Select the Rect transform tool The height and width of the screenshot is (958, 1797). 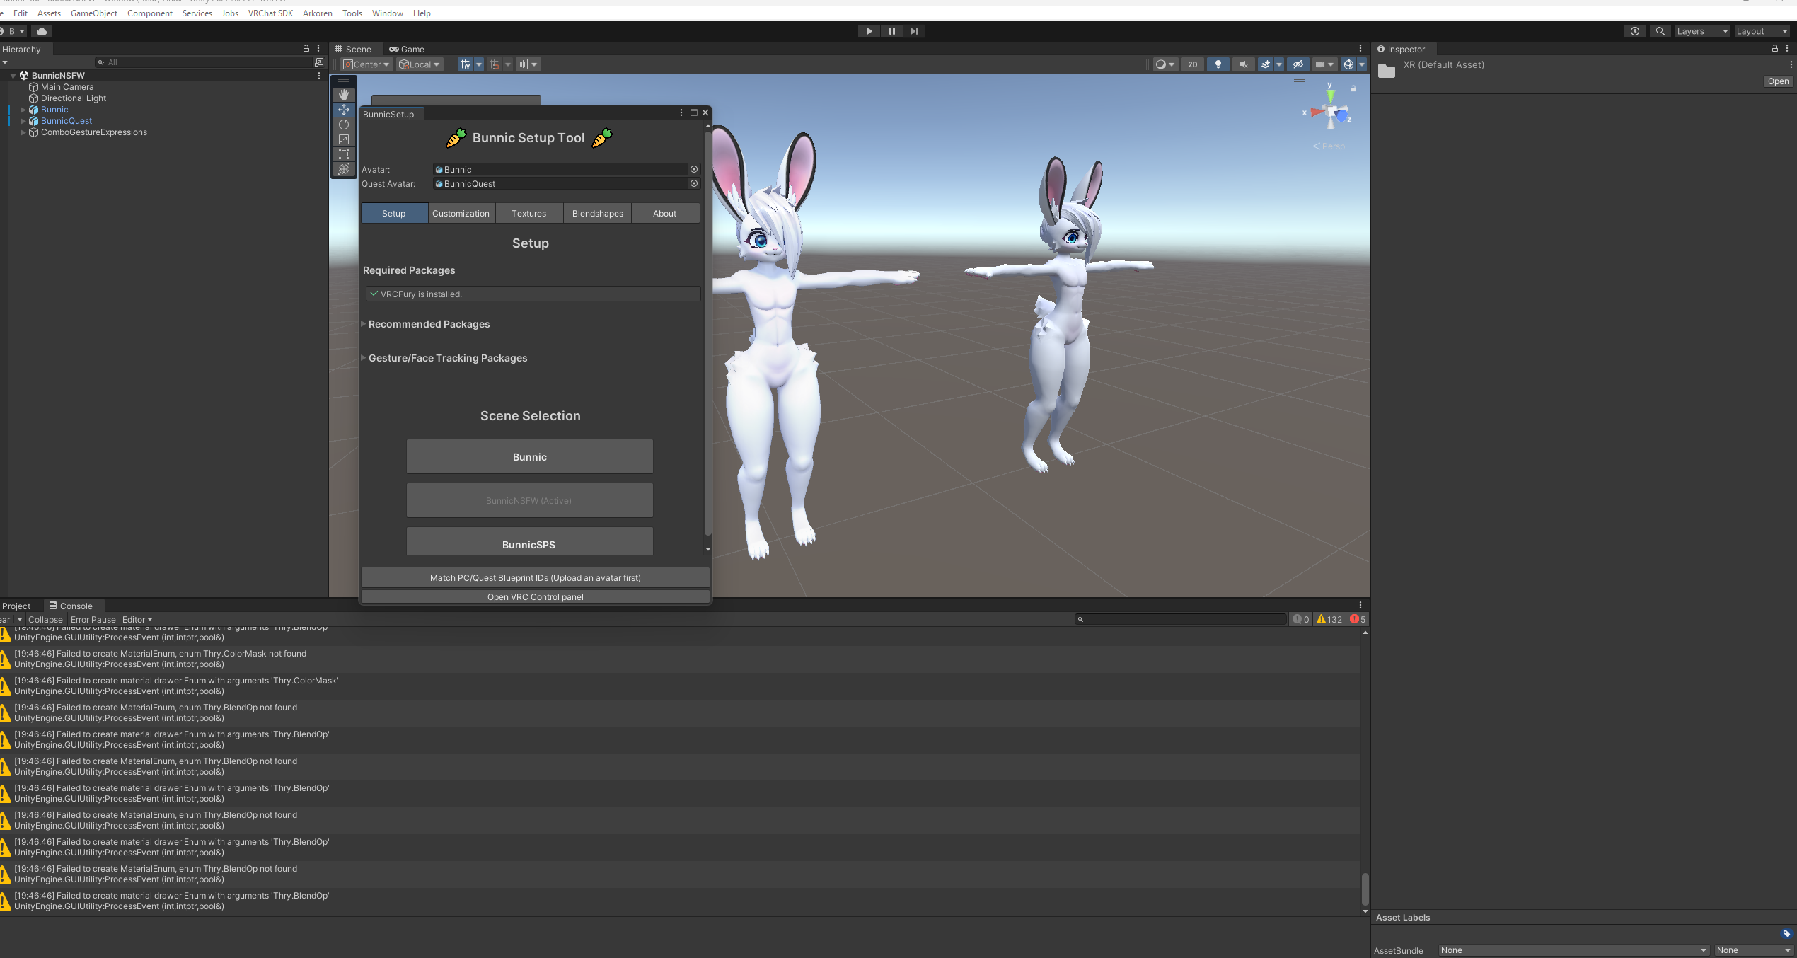pyautogui.click(x=344, y=154)
